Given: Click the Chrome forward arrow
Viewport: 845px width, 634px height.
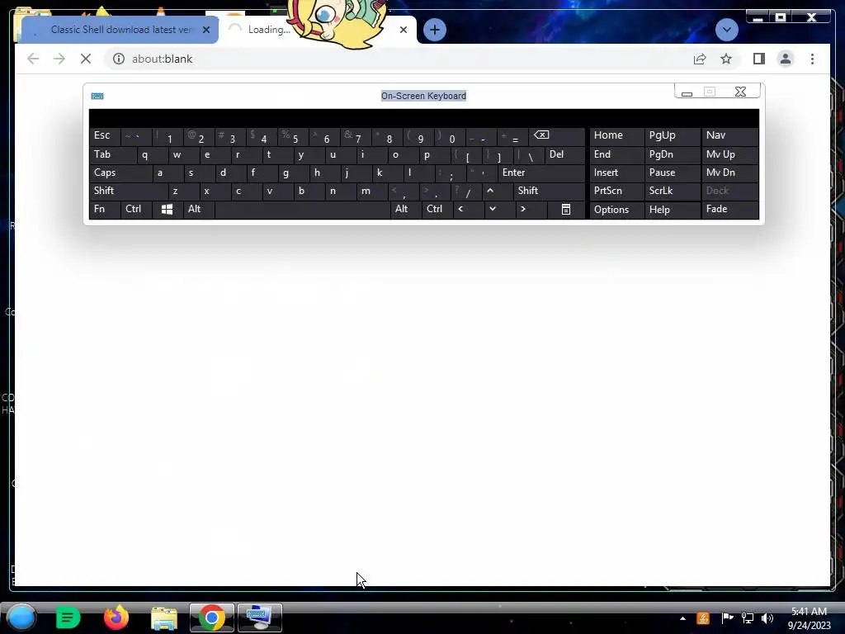Looking at the screenshot, I should click(59, 59).
